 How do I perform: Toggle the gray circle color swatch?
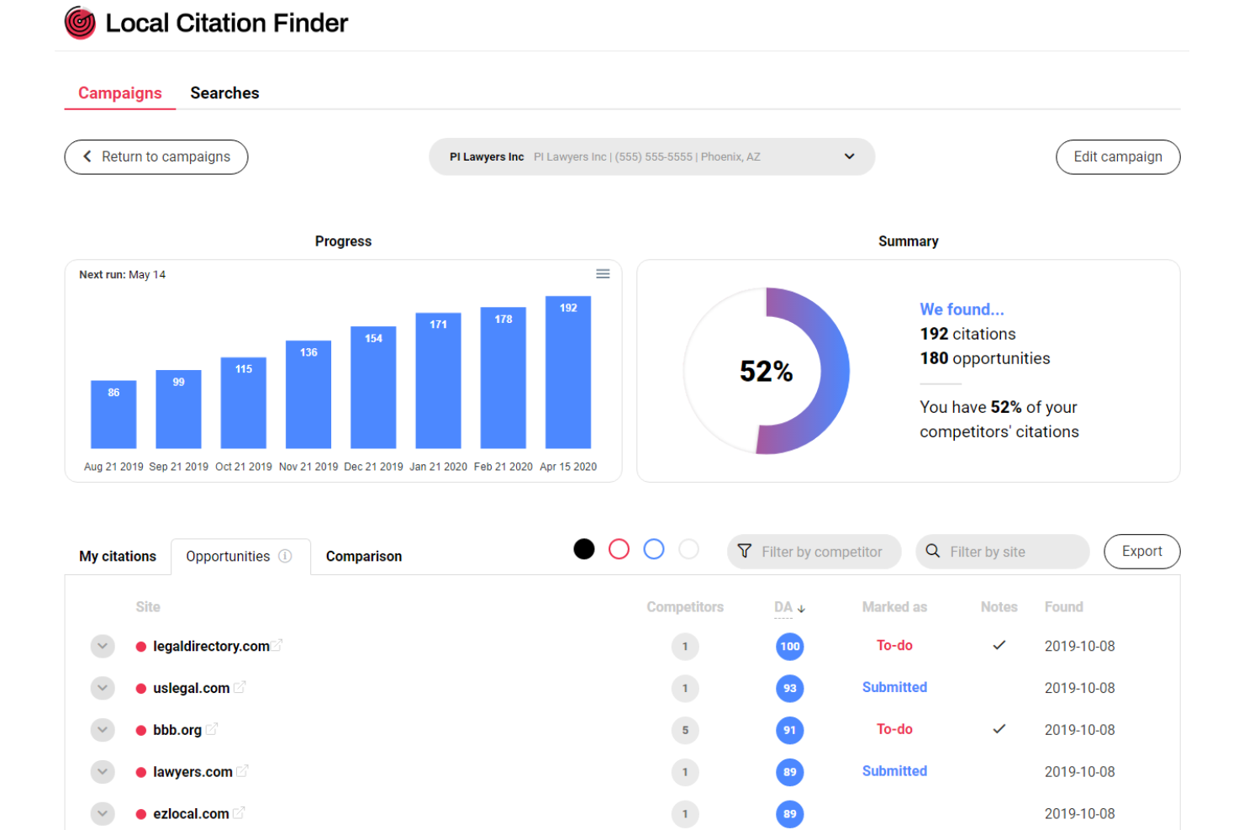[688, 548]
